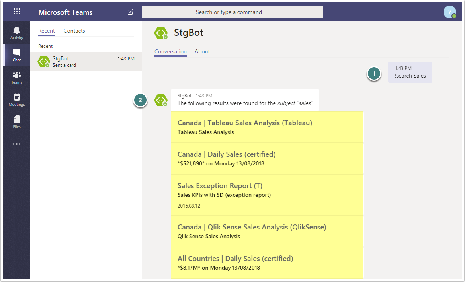Open the StgBot chat in recent list
This screenshot has height=282, width=465.
(86, 62)
